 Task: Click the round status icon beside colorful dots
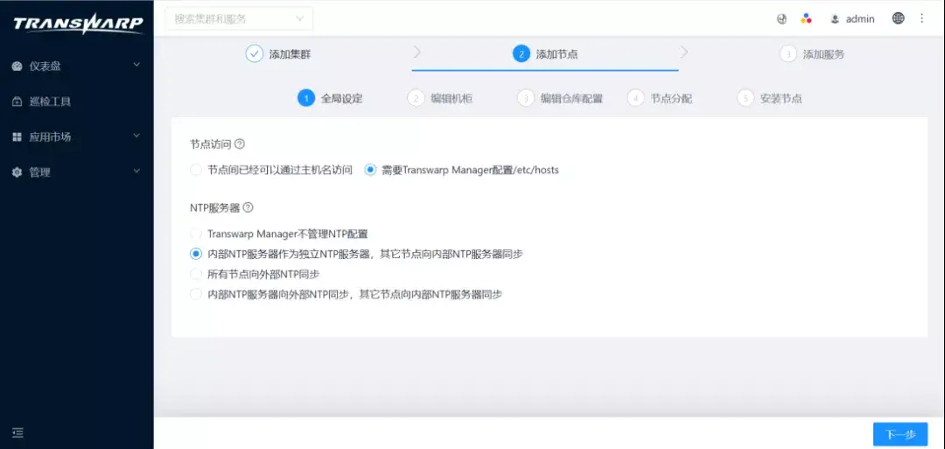pyautogui.click(x=781, y=18)
